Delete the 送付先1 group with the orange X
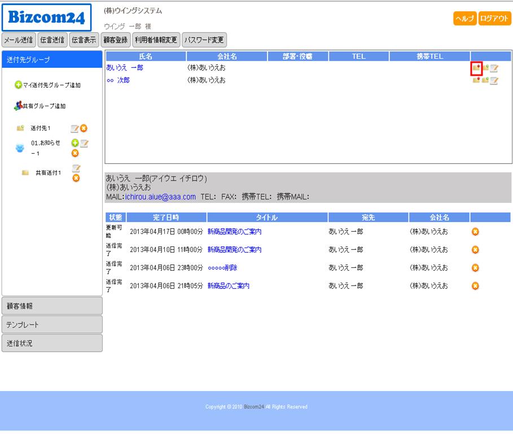The width and height of the screenshot is (513, 434). click(x=84, y=128)
